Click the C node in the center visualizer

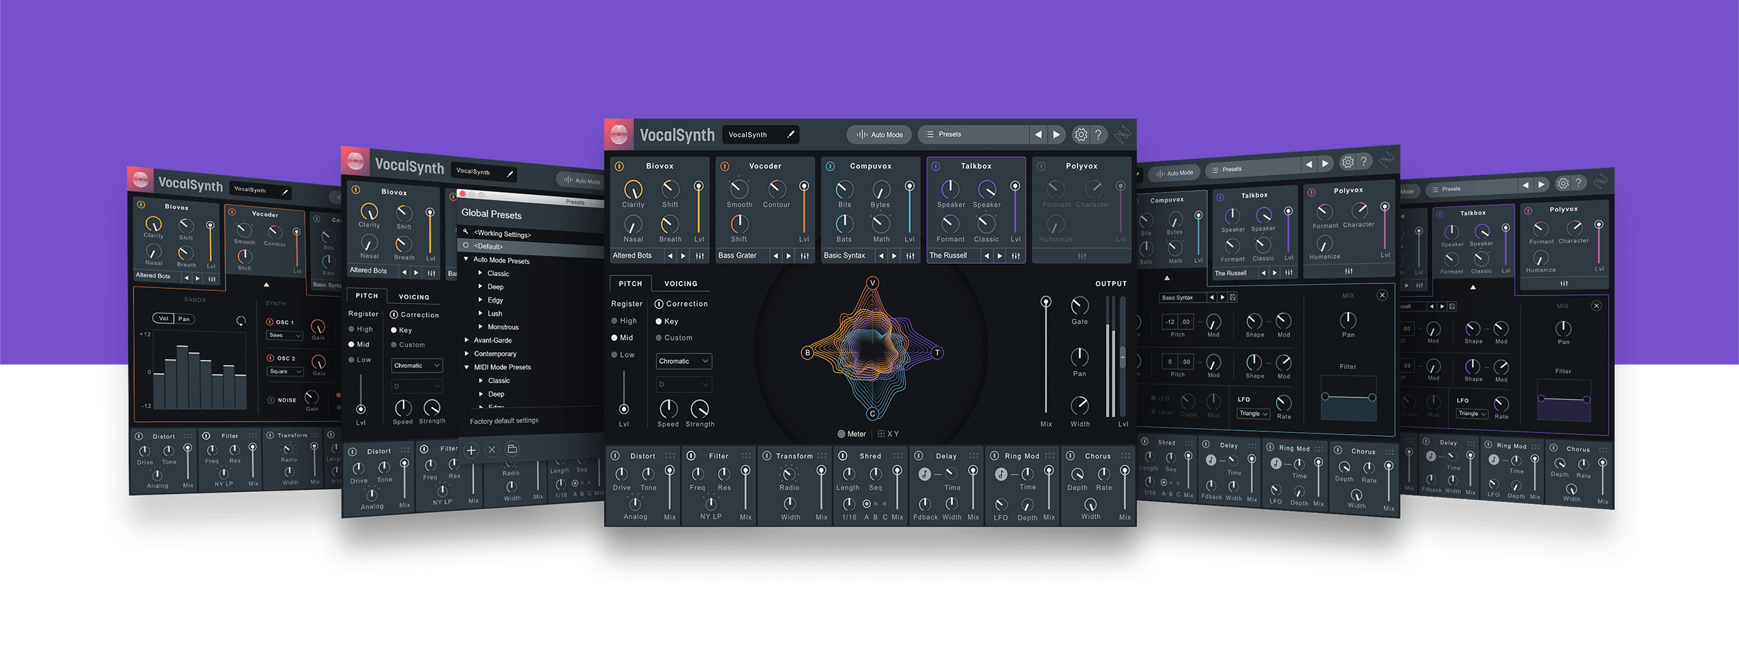(872, 414)
